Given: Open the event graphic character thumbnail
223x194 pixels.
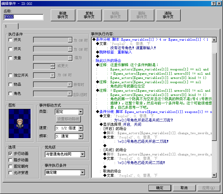Looking at the screenshot, I should click(x=20, y=124).
